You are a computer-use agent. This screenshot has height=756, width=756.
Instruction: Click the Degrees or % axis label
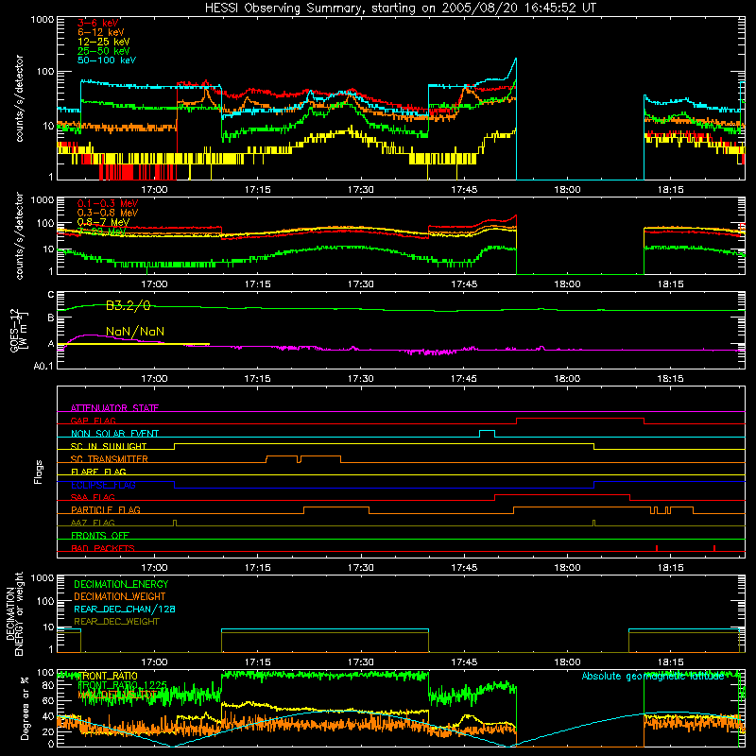pyautogui.click(x=25, y=708)
